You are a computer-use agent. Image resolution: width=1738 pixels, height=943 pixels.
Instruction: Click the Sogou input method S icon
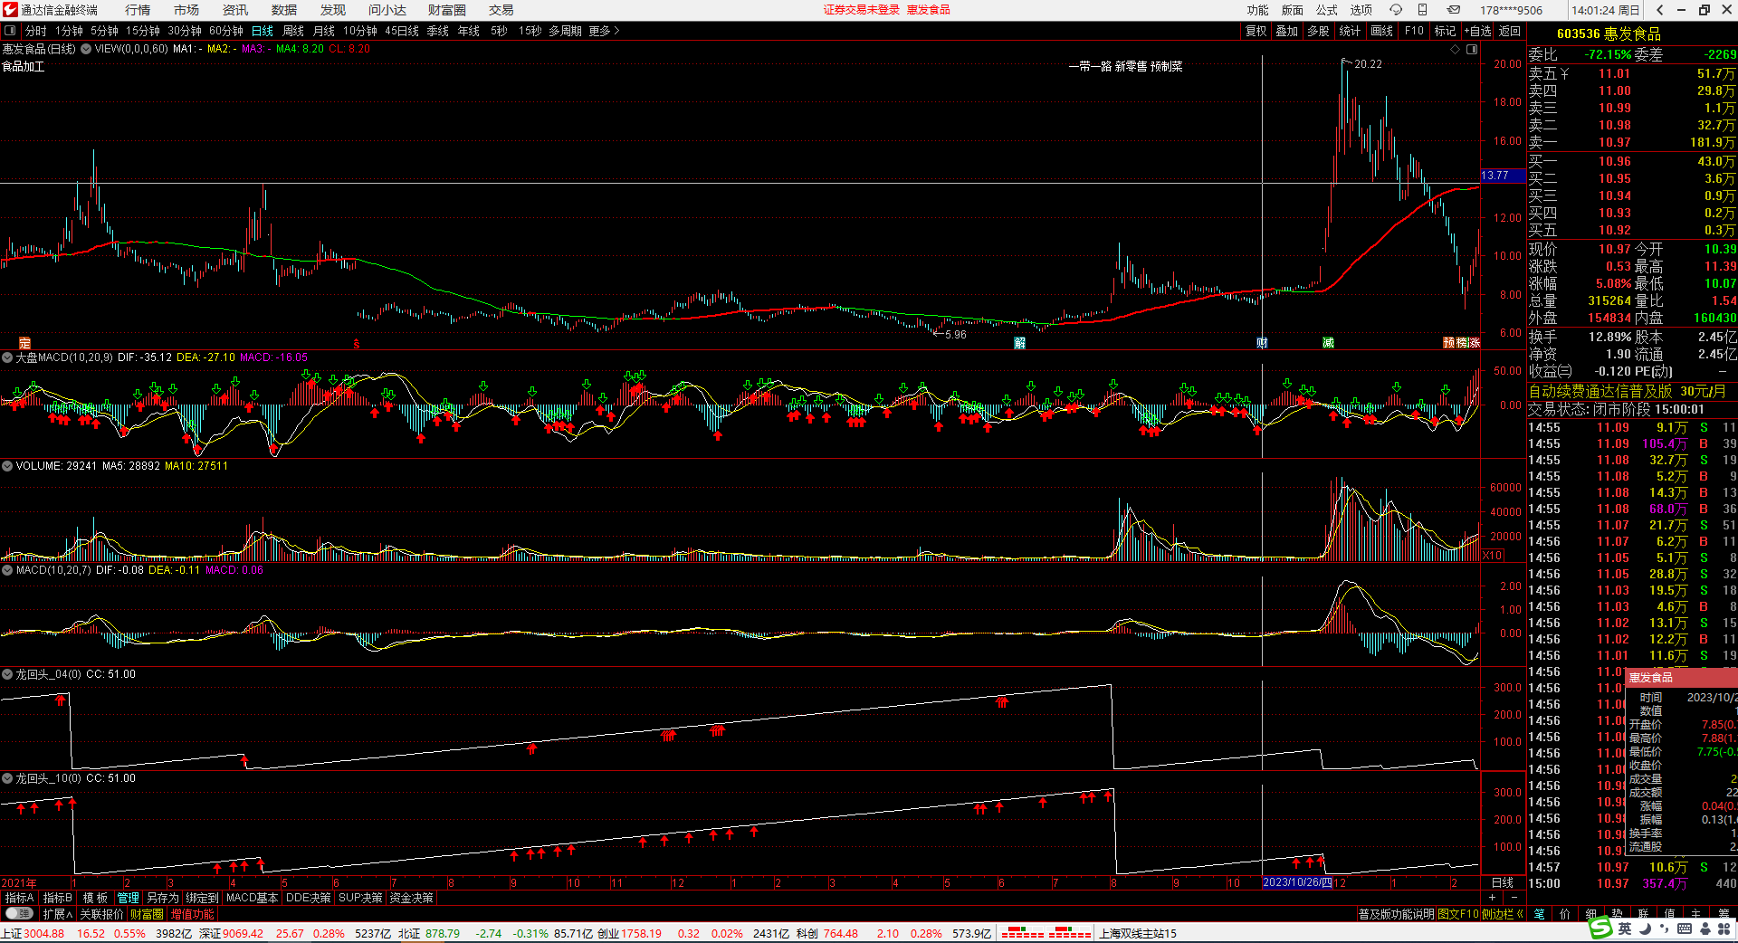[1601, 928]
